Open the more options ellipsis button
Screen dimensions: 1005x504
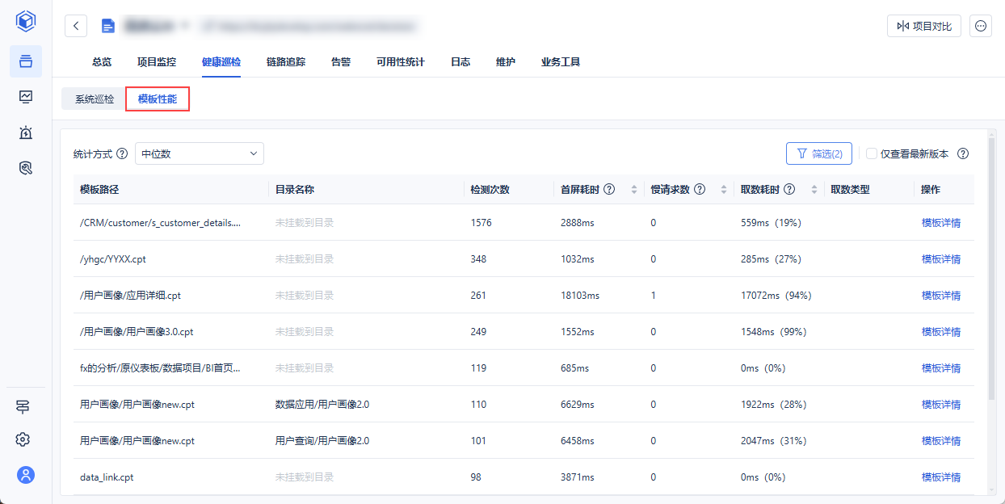(981, 26)
